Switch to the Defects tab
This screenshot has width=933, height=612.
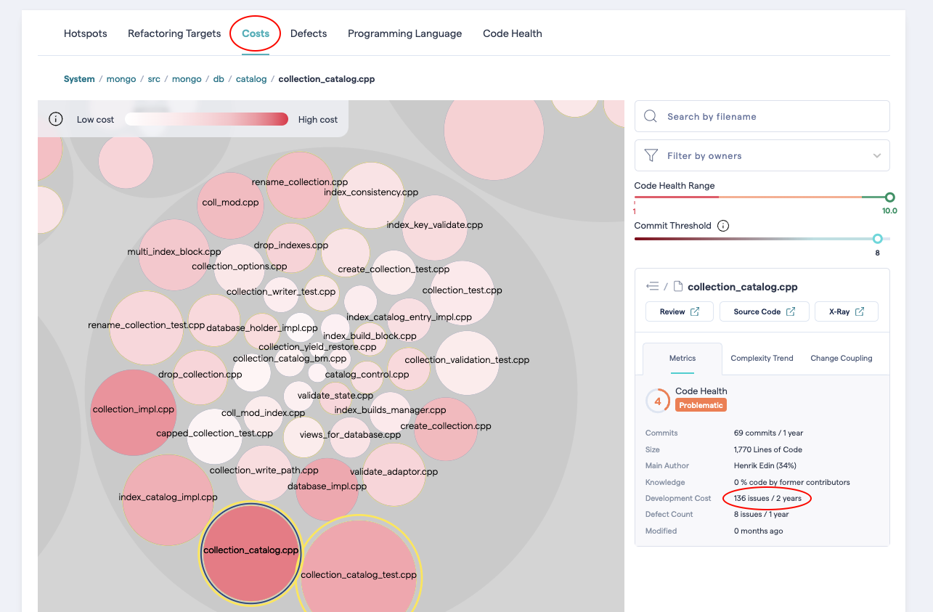pos(309,33)
